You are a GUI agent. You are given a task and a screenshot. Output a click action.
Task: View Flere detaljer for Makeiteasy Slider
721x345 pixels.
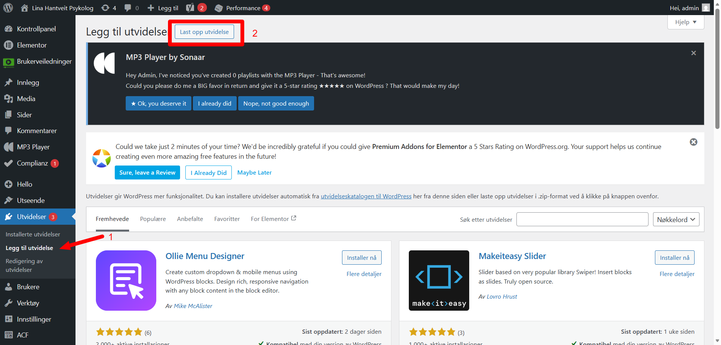pos(677,274)
